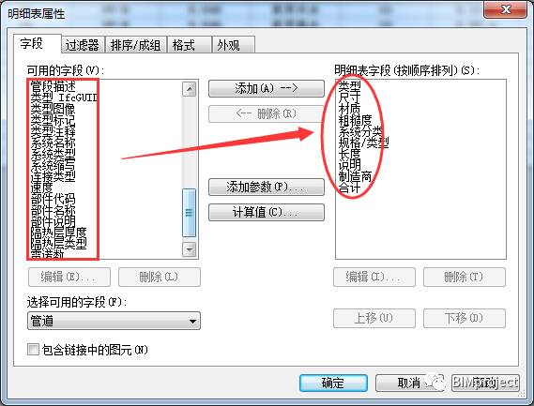Click the available fields scrollbar thumb
This screenshot has width=534, height=406.
(x=189, y=213)
